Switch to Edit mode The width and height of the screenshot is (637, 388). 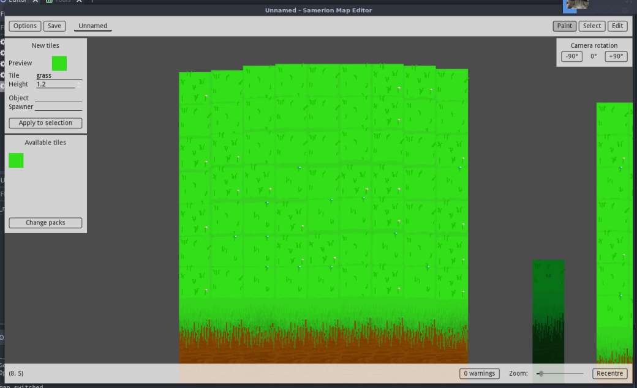tap(617, 26)
